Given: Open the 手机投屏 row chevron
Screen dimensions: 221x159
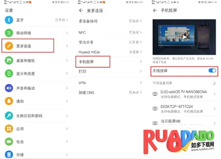Looking at the screenshot, I should pyautogui.click(x=141, y=61).
